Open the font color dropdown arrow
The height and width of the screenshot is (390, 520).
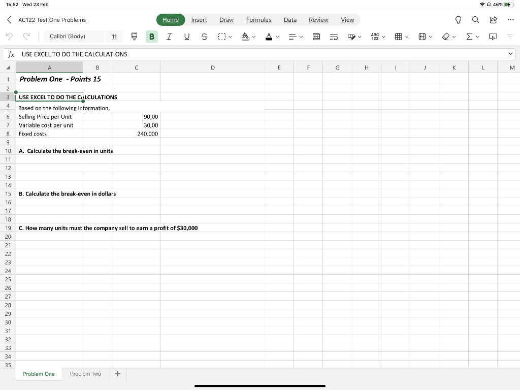(x=278, y=37)
